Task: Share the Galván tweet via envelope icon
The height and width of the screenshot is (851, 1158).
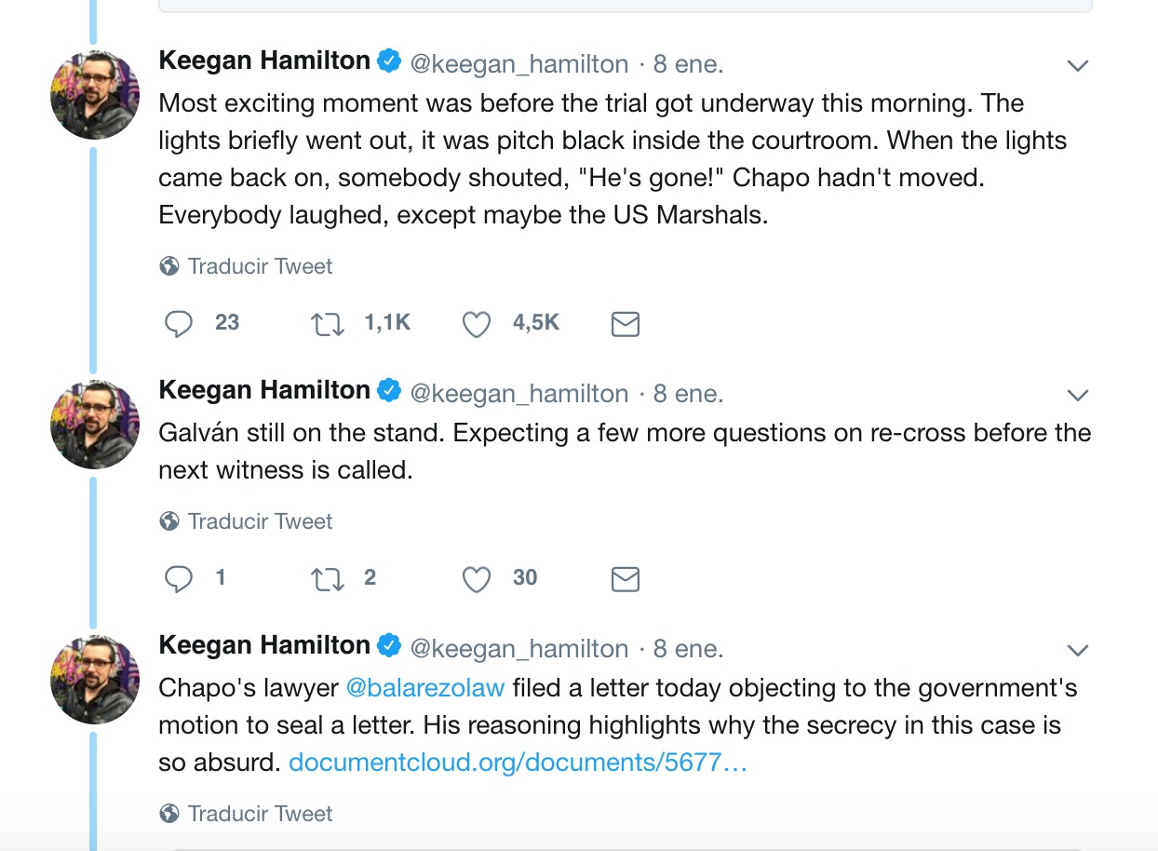Action: [x=625, y=579]
